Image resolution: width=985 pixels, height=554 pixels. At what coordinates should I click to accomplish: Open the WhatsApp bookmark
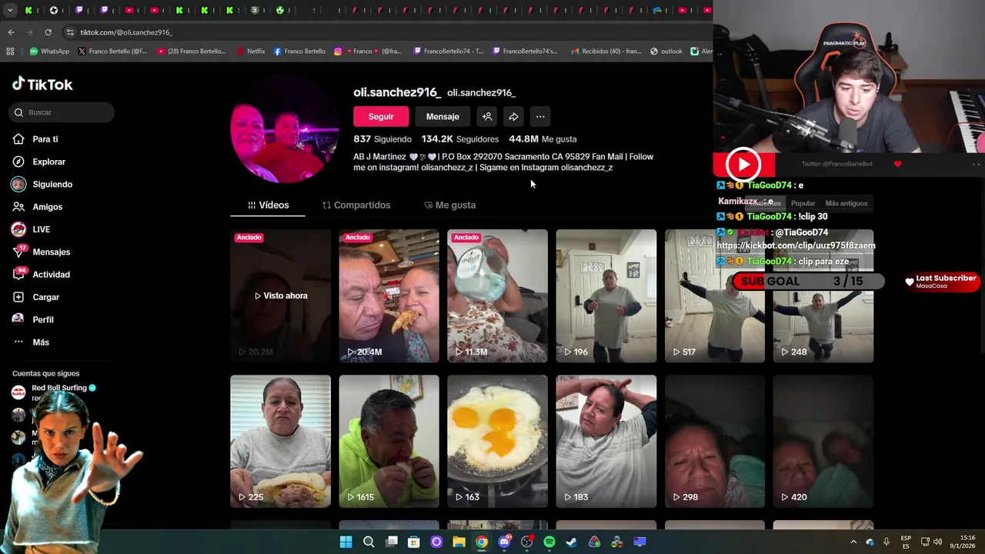point(49,52)
